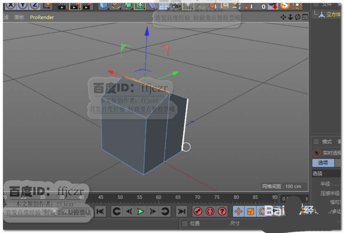The height and width of the screenshot is (233, 344).
Task: Select the 立方体 object in object manager
Action: tap(333, 14)
